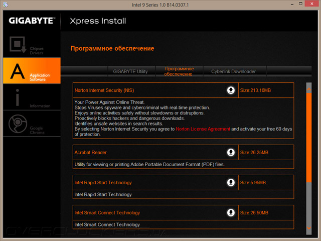
Task: Click the Программное обеспечение page heading
Action: click(112, 48)
